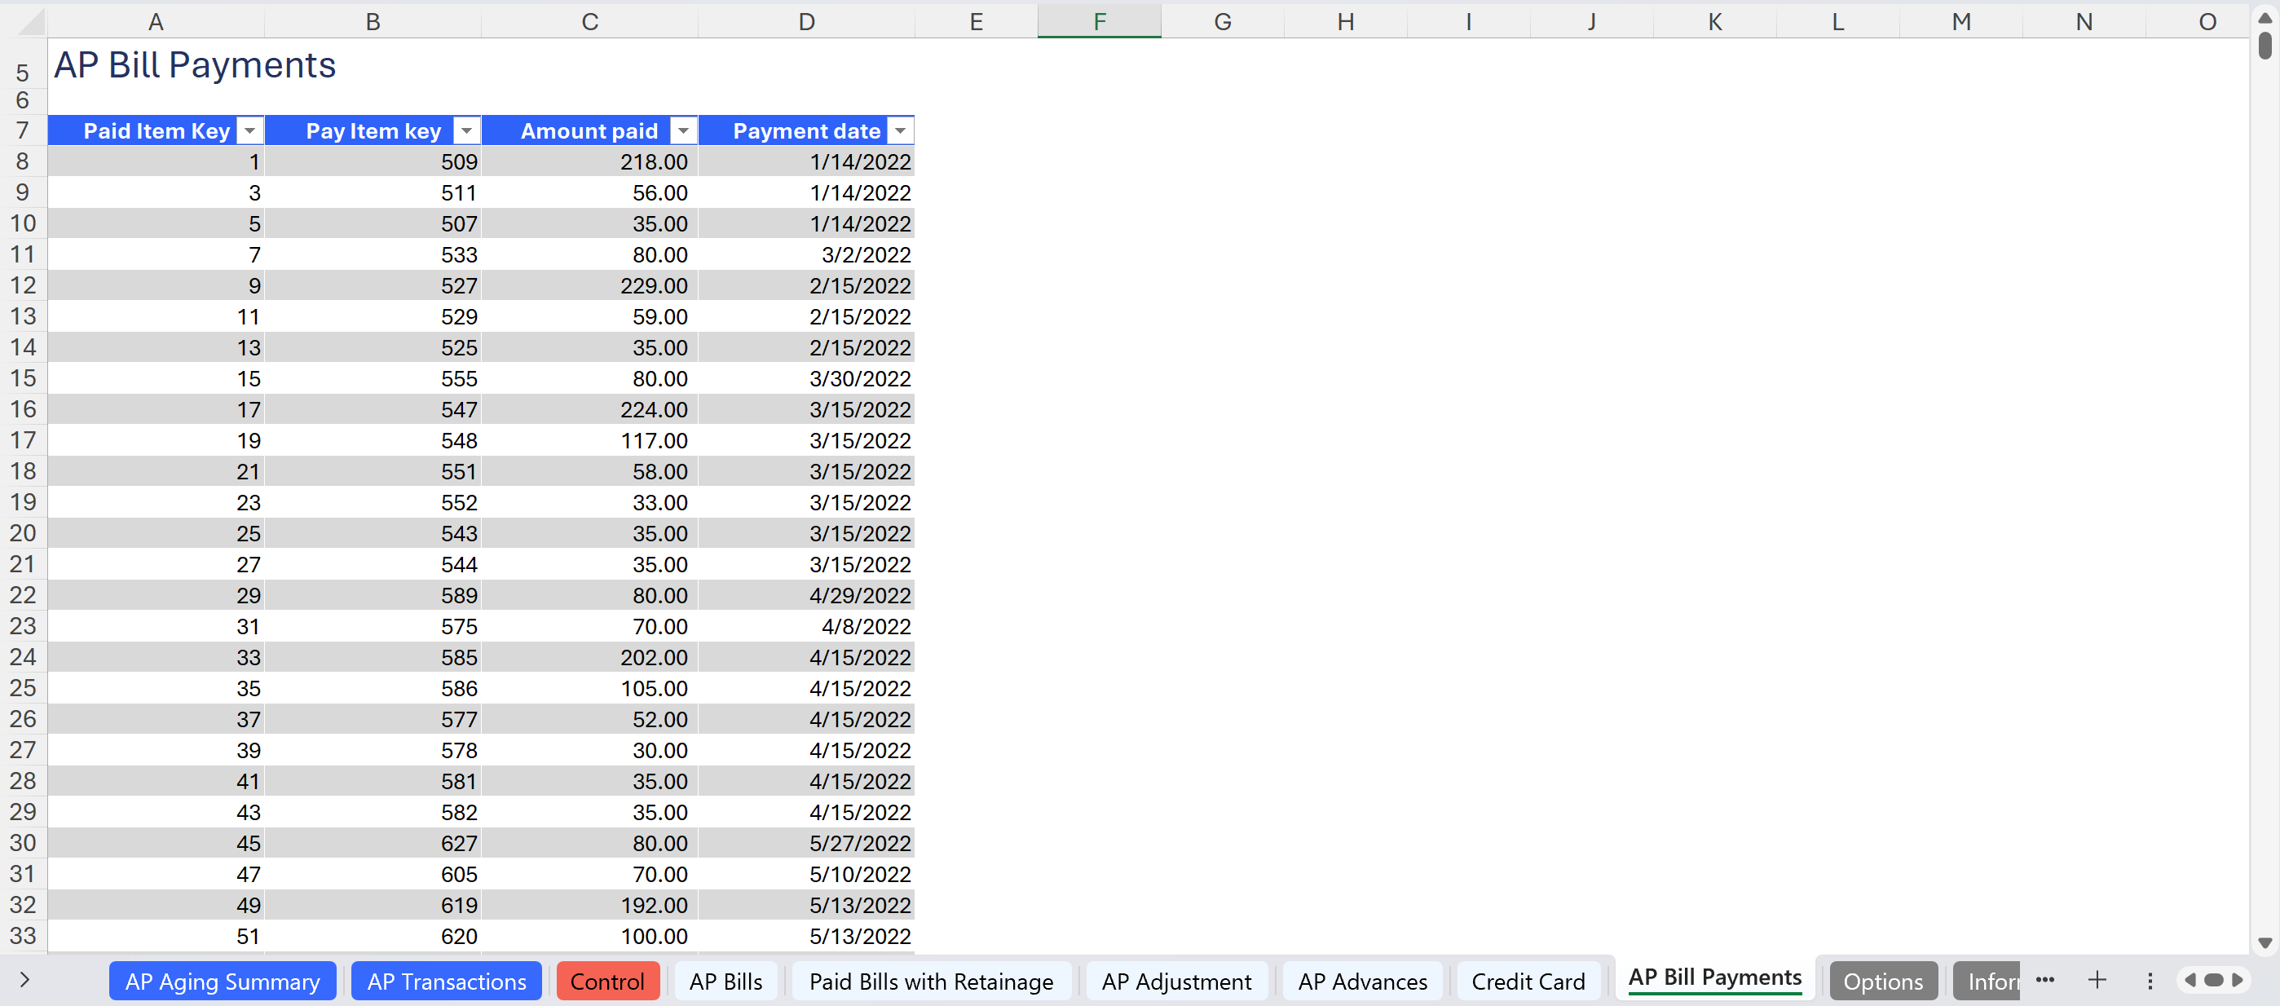Viewport: 2280px width, 1006px height.
Task: Click the vertical scrollbar thumb
Action: (2264, 44)
